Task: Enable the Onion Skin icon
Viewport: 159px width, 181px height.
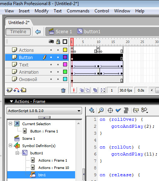Action: (82, 90)
